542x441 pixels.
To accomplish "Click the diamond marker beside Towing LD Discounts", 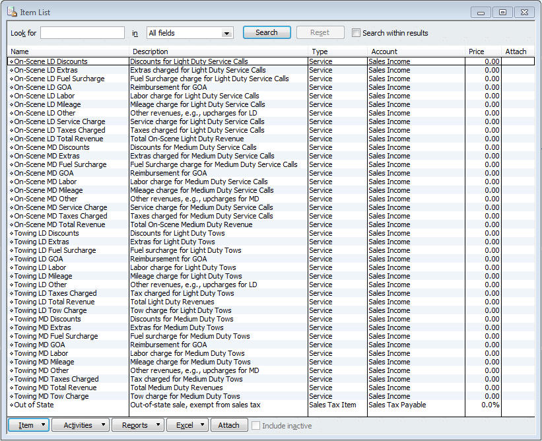I will (11, 234).
